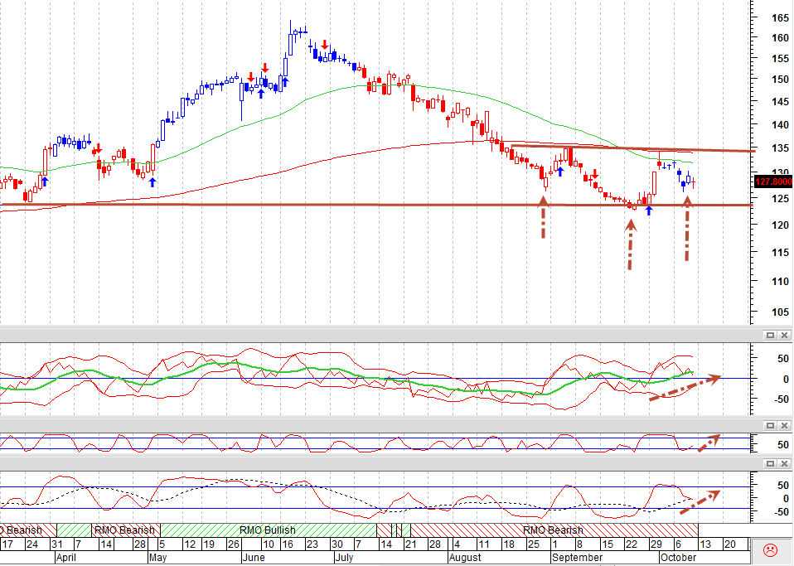Maximize the narrow middle oscillator pane

point(770,425)
